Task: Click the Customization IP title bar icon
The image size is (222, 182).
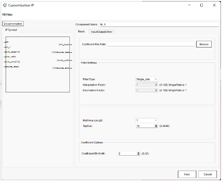Action: pos(4,6)
